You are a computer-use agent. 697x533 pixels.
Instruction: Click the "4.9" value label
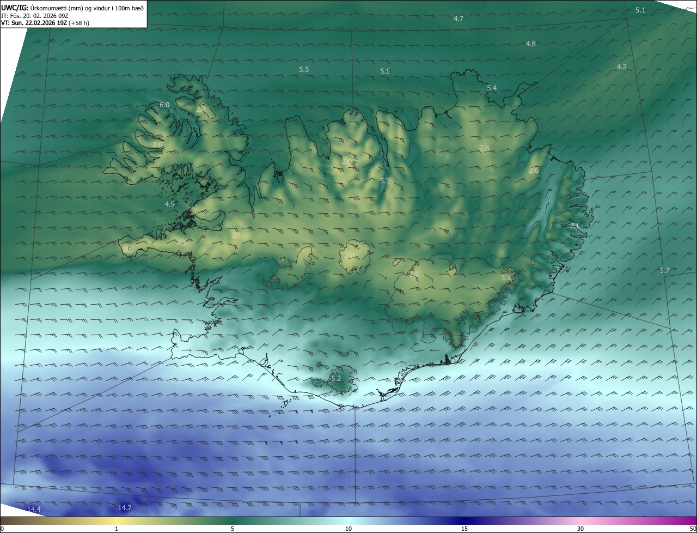[x=170, y=204]
